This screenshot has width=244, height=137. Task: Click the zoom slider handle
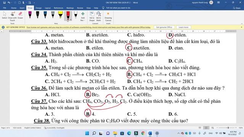228,128
